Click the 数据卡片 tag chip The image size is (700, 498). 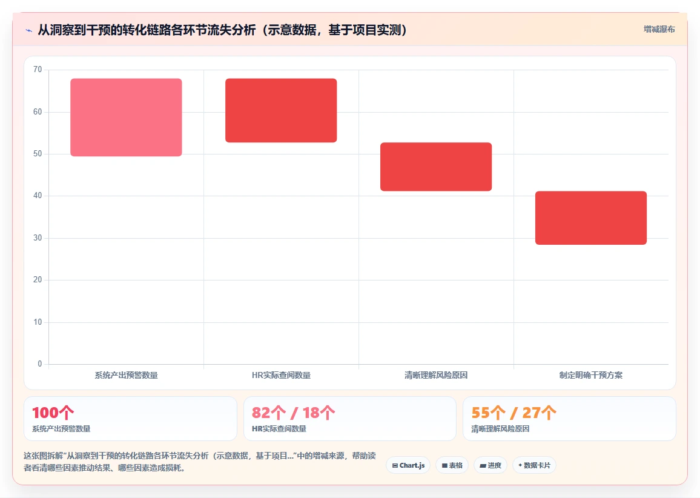[x=534, y=465]
